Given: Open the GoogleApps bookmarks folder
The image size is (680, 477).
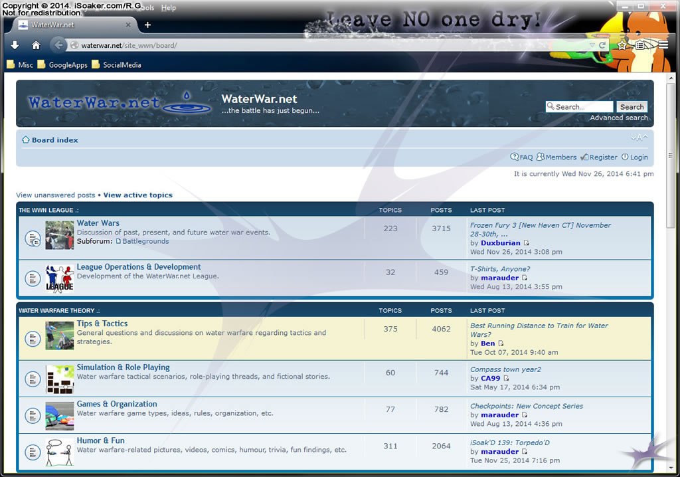Looking at the screenshot, I should pyautogui.click(x=62, y=64).
